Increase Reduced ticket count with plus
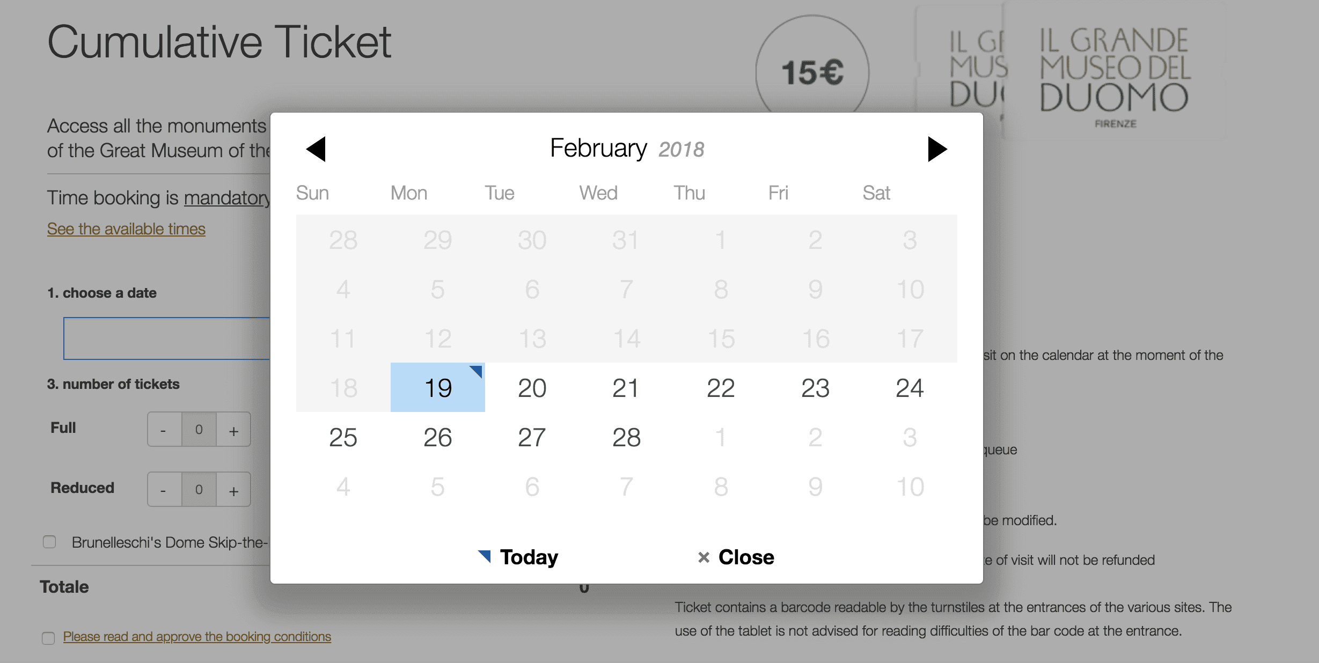 (x=233, y=490)
